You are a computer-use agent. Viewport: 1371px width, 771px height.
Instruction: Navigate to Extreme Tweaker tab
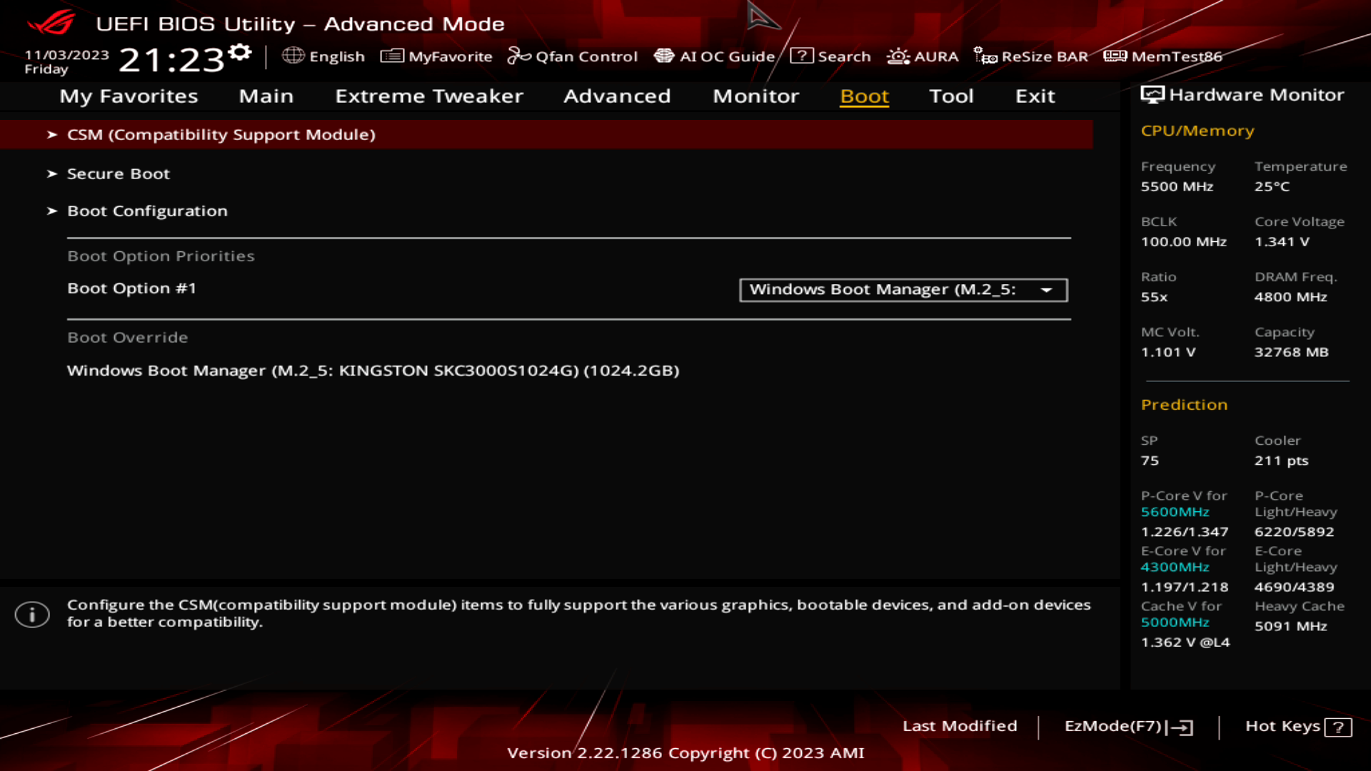428,95
